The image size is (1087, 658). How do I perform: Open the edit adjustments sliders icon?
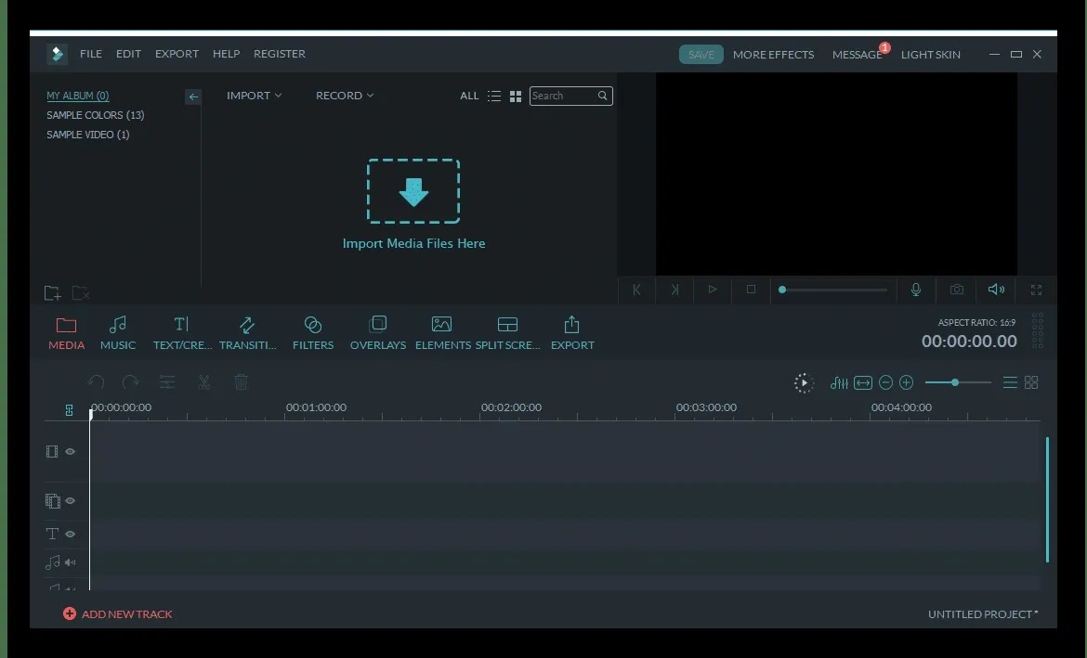coord(167,382)
